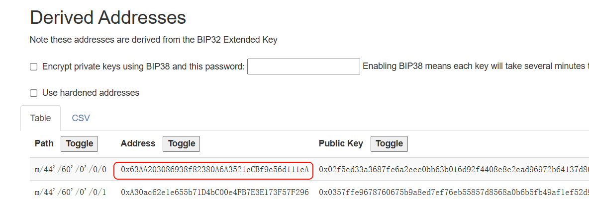Viewport: 589px width, 199px height.
Task: Click the BIP32 Extended Key note text
Action: 154,40
